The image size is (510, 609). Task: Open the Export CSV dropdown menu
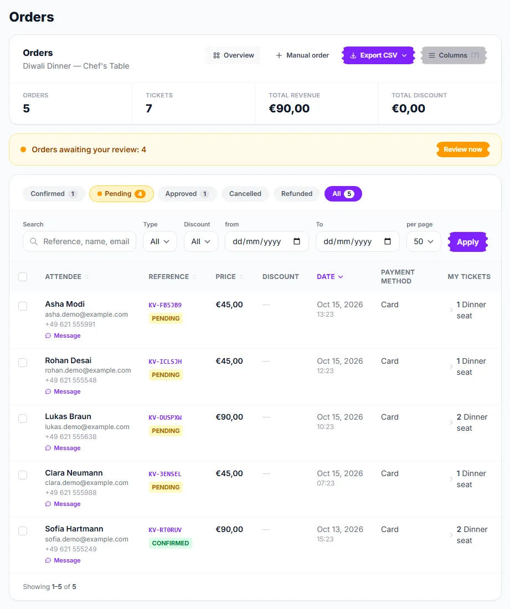tap(378, 55)
